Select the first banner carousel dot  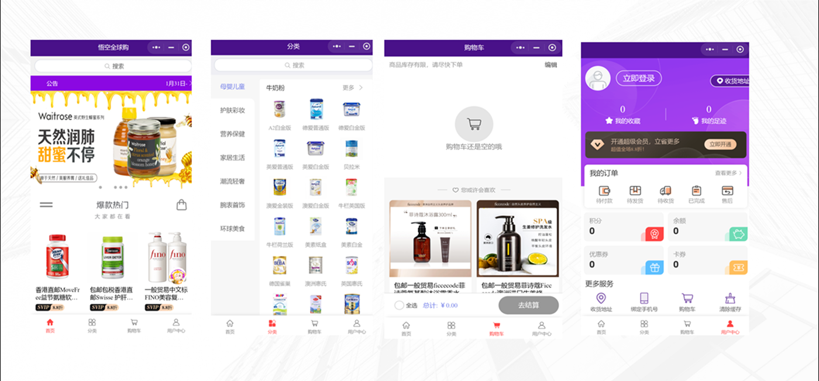click(100, 188)
